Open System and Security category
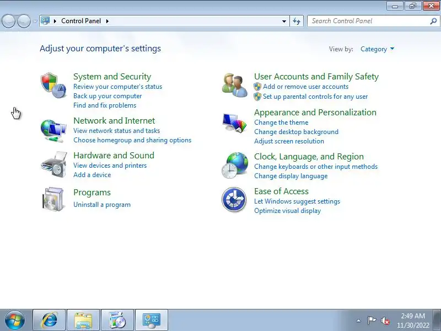Image resolution: width=441 pixels, height=331 pixels. (112, 77)
